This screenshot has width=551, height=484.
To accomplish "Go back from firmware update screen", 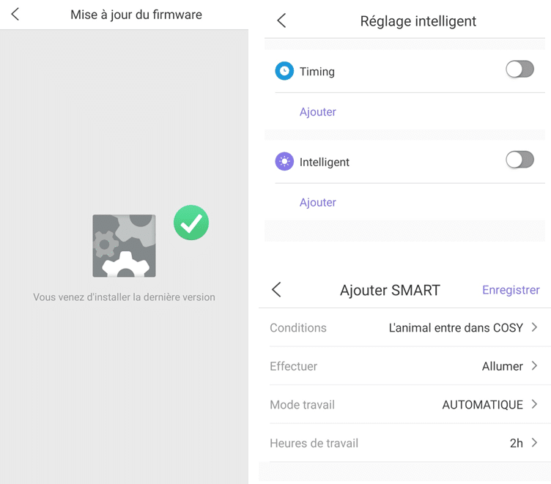I will coord(15,15).
